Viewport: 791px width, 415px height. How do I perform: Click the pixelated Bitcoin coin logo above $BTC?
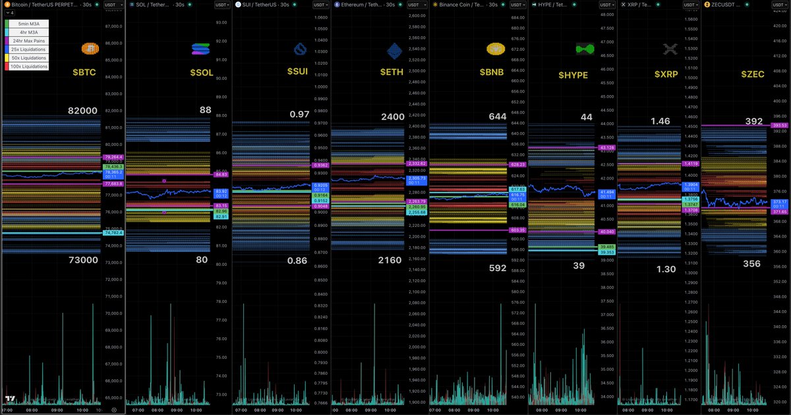89,49
